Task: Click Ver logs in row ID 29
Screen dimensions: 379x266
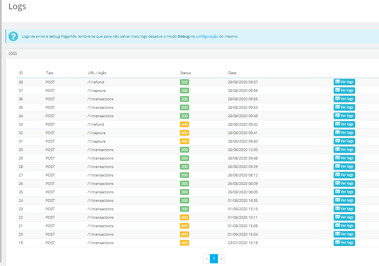Action: point(344,158)
